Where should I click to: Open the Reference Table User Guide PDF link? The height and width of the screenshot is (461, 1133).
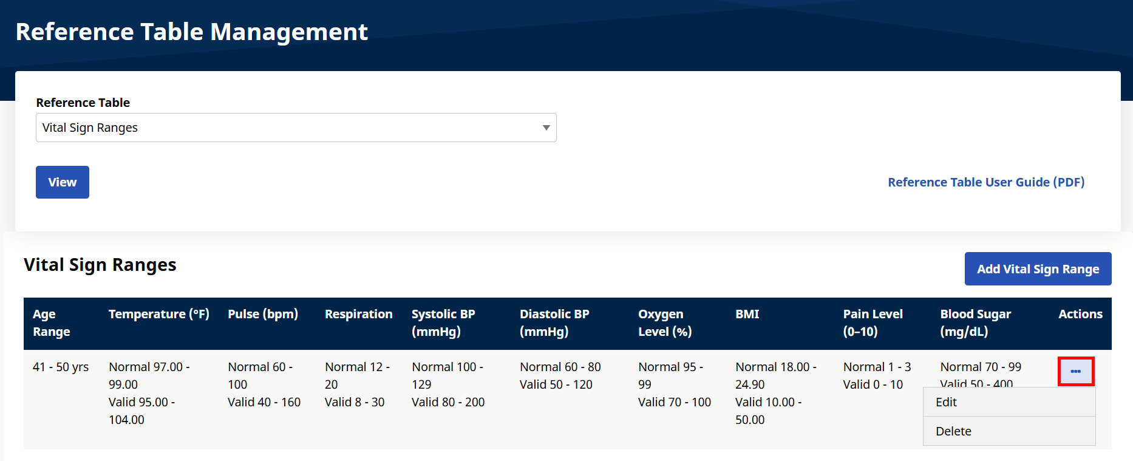pyautogui.click(x=986, y=182)
